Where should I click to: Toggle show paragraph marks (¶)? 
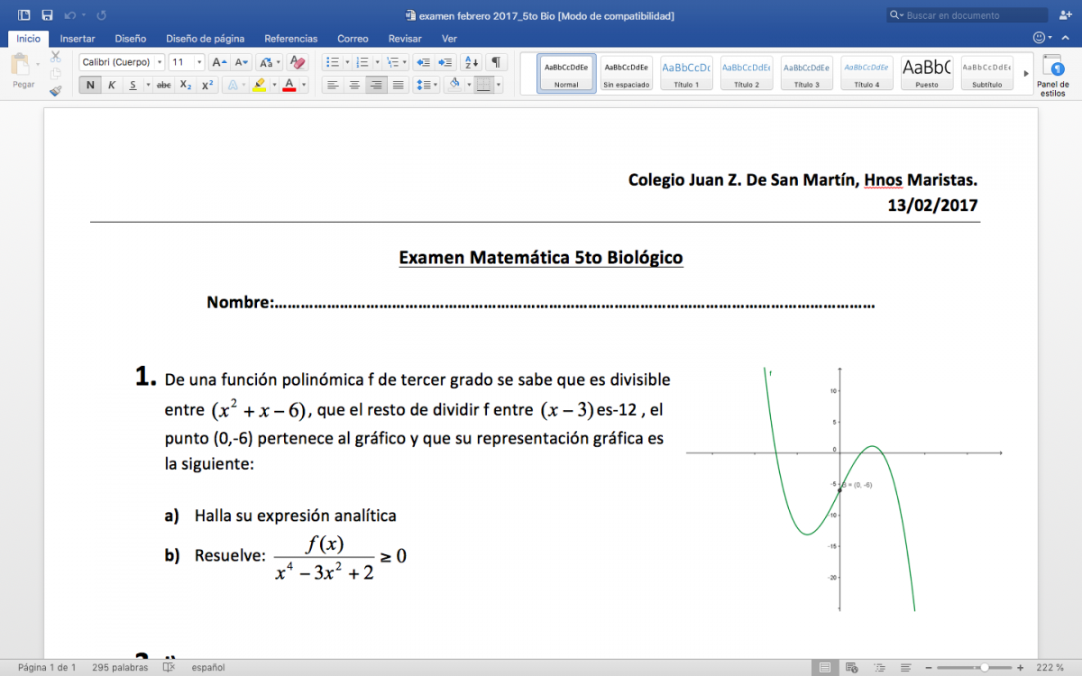tap(496, 62)
